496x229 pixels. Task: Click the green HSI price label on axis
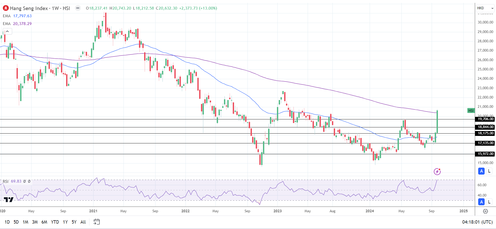point(471,111)
